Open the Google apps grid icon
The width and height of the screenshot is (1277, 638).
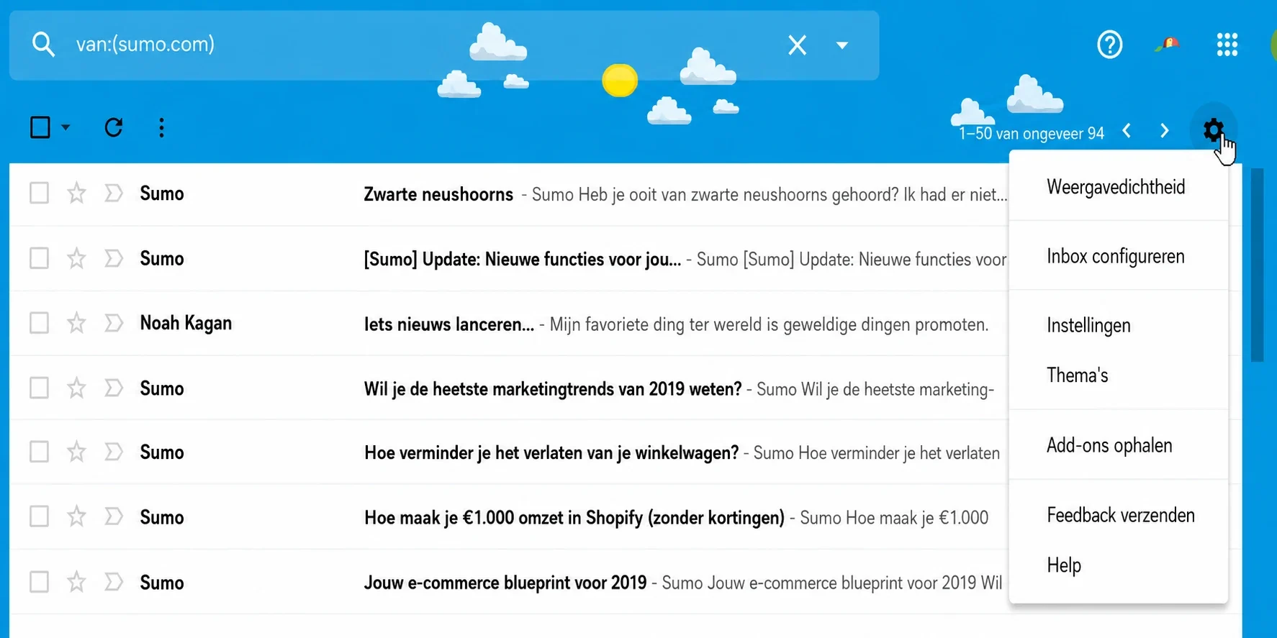click(1227, 45)
